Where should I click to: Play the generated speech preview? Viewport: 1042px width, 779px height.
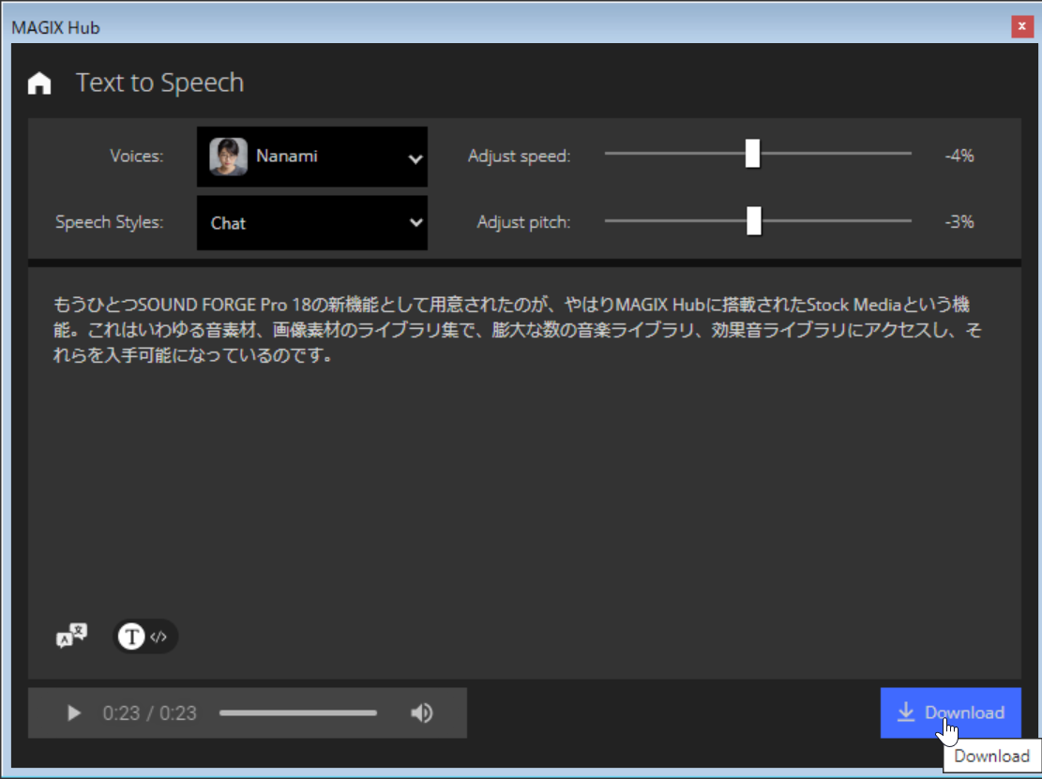(x=74, y=712)
